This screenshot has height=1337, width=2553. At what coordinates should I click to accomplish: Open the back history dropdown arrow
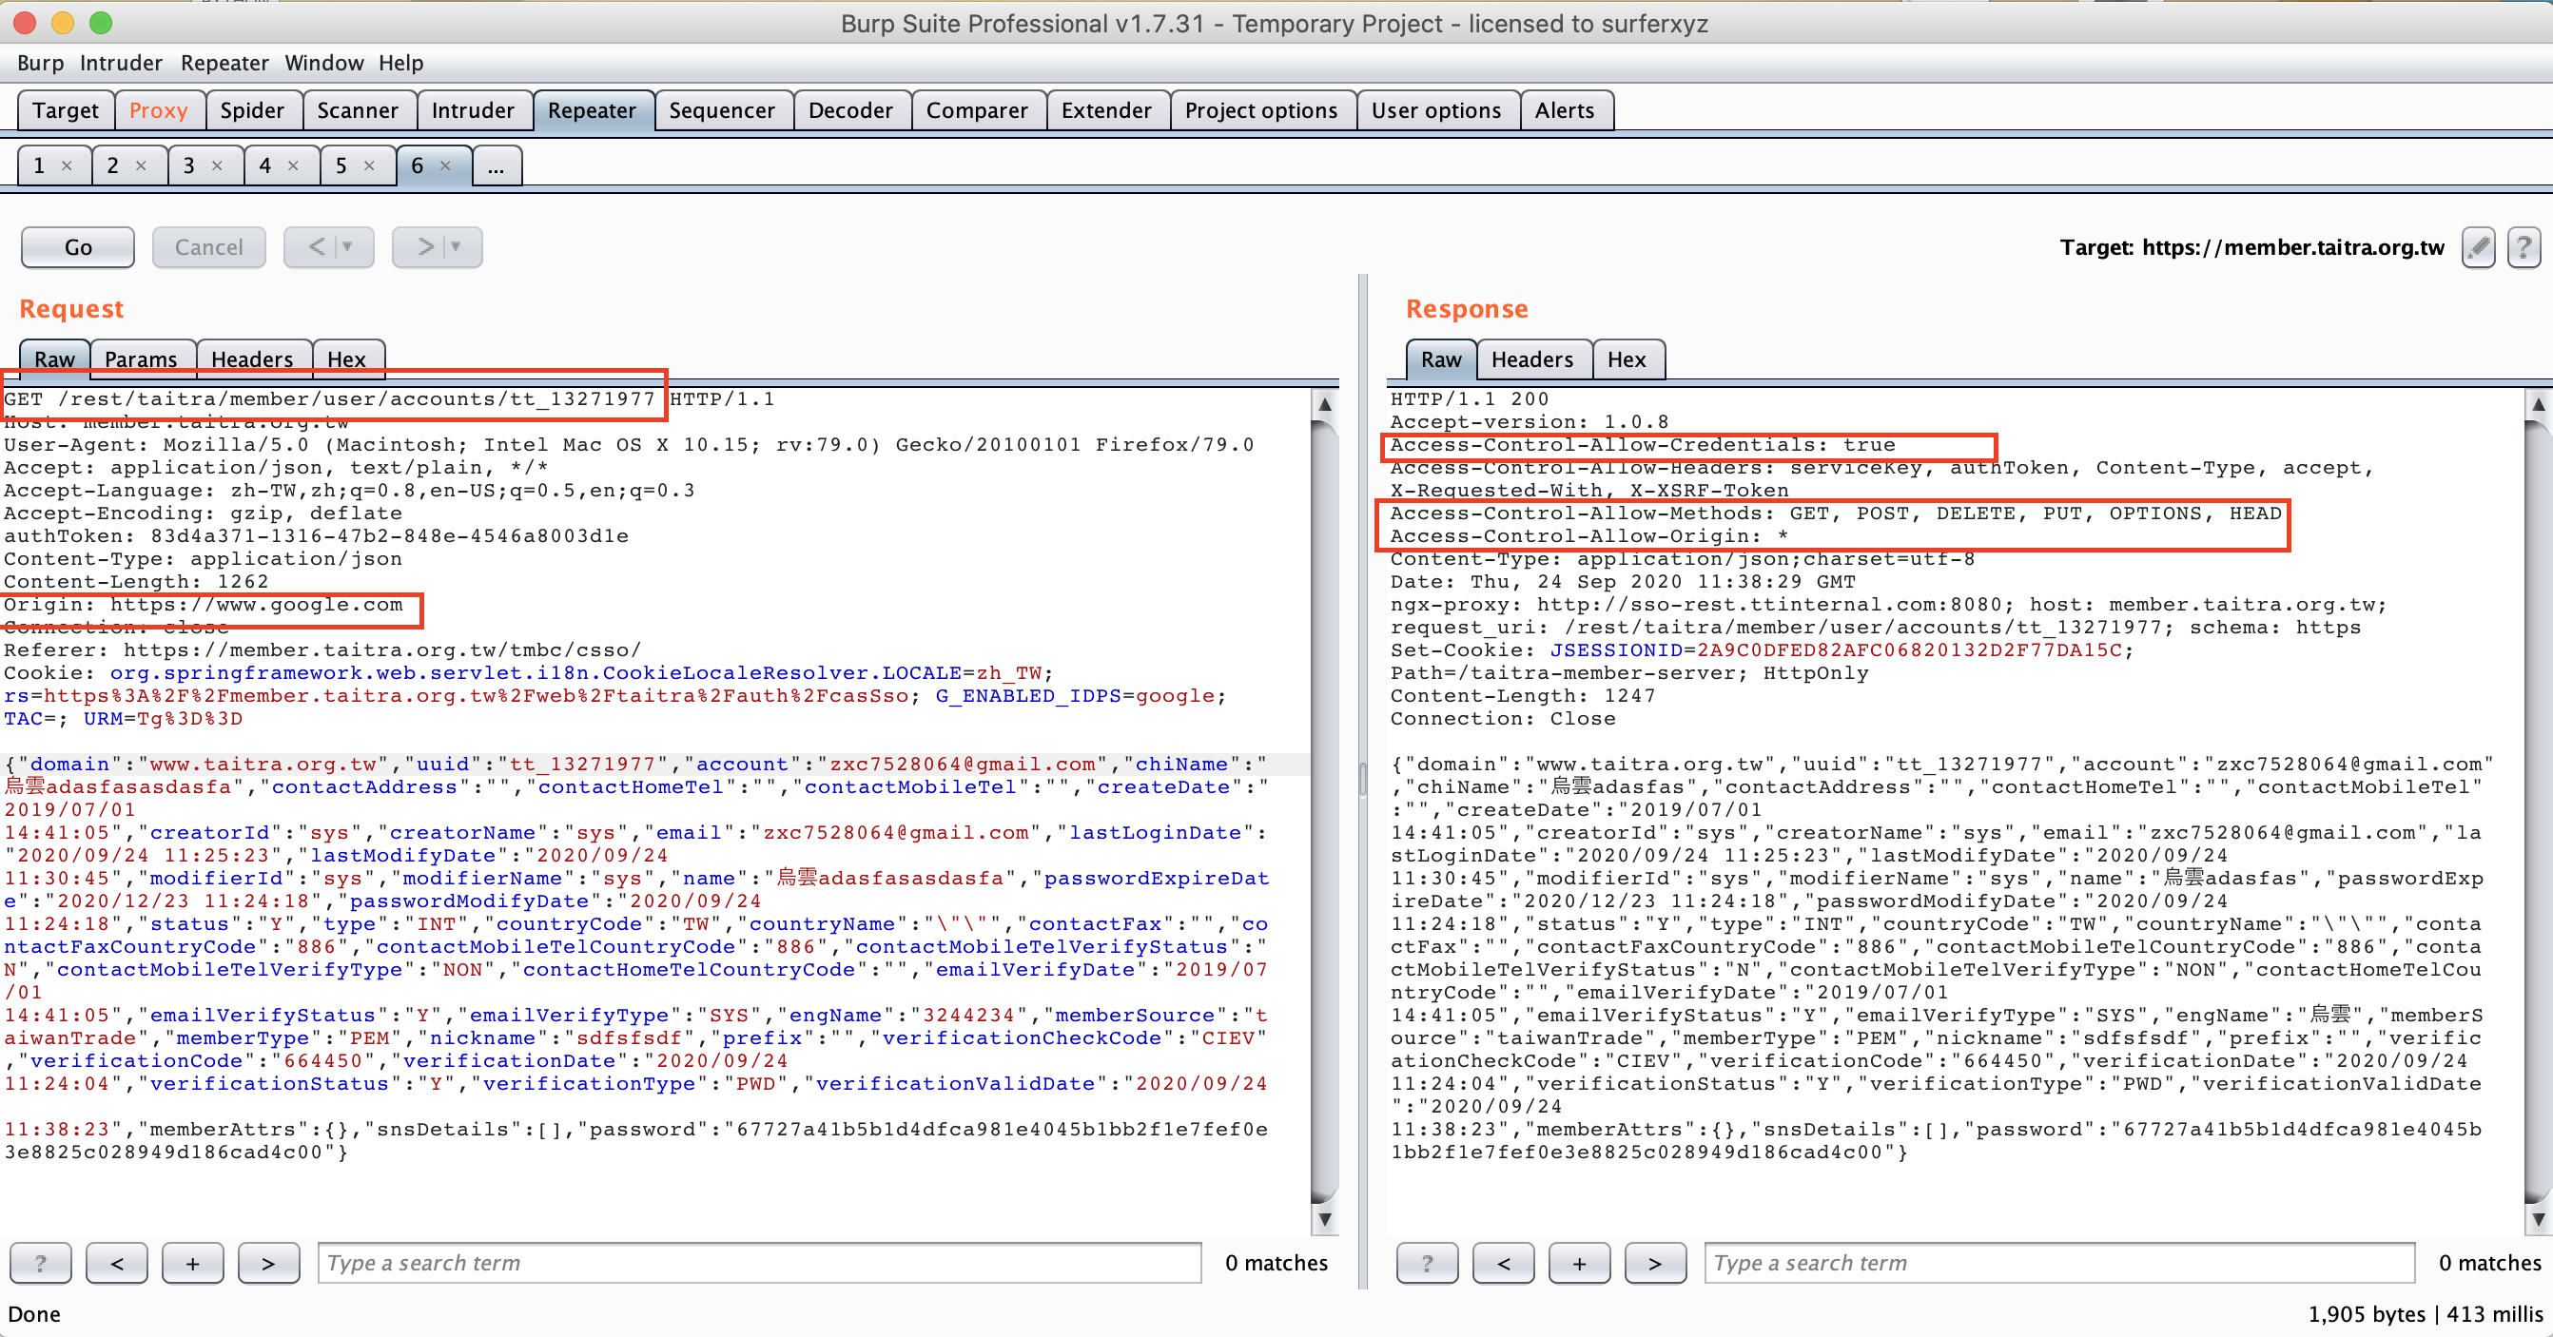[x=347, y=247]
